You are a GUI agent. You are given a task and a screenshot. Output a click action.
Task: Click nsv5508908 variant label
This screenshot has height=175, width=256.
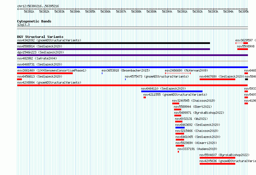tap(246, 46)
